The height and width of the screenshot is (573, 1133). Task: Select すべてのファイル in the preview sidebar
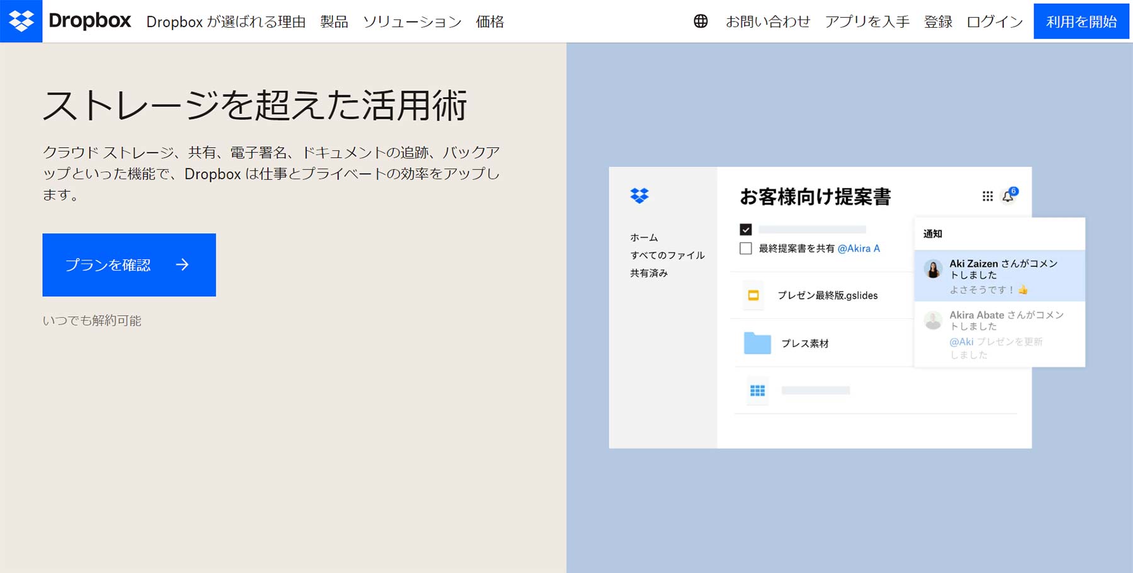point(667,255)
